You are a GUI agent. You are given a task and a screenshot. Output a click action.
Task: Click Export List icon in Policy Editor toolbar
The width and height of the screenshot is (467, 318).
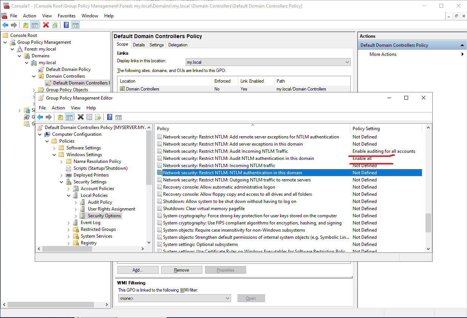[98, 117]
